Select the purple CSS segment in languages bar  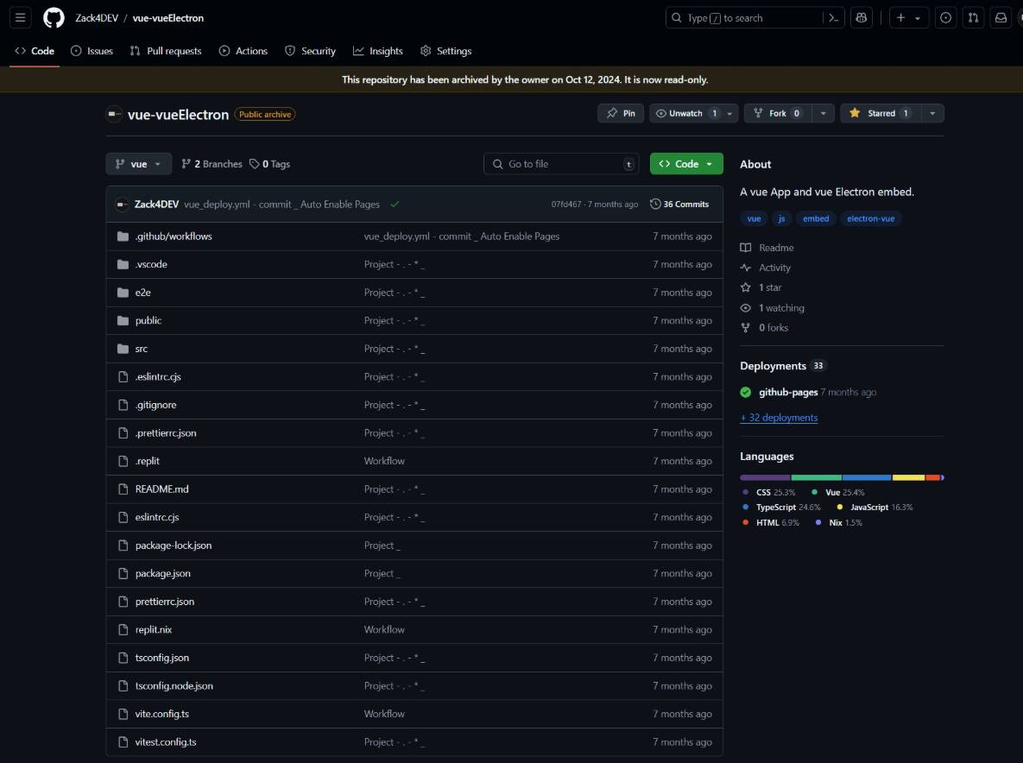coord(765,477)
